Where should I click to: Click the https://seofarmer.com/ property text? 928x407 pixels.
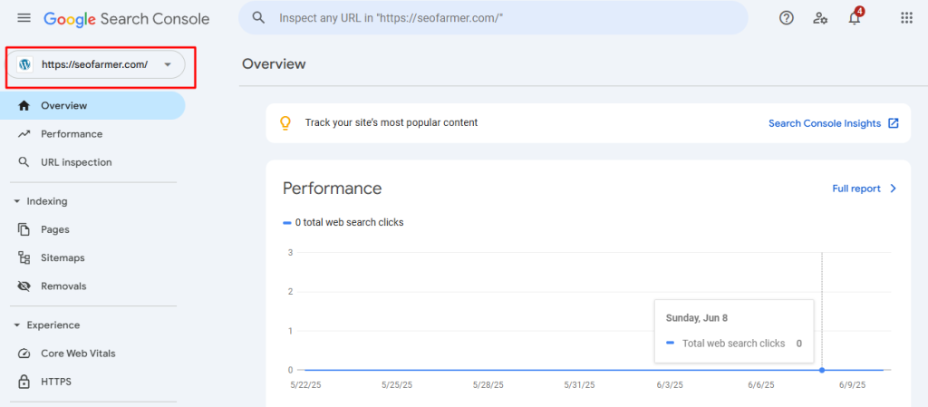94,64
